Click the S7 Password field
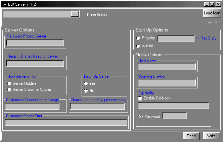 click(174, 116)
